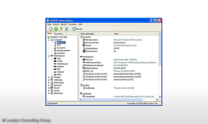The height and width of the screenshot is (124, 208).
Task: Open the Bericht report toolbar button
Action: click(x=77, y=29)
